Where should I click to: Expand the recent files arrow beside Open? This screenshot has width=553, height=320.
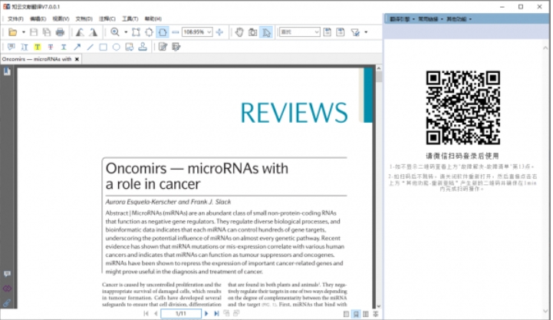pyautogui.click(x=24, y=32)
